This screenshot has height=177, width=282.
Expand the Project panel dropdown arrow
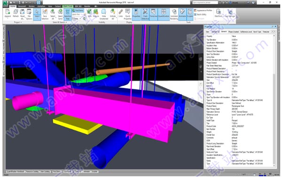21,22
